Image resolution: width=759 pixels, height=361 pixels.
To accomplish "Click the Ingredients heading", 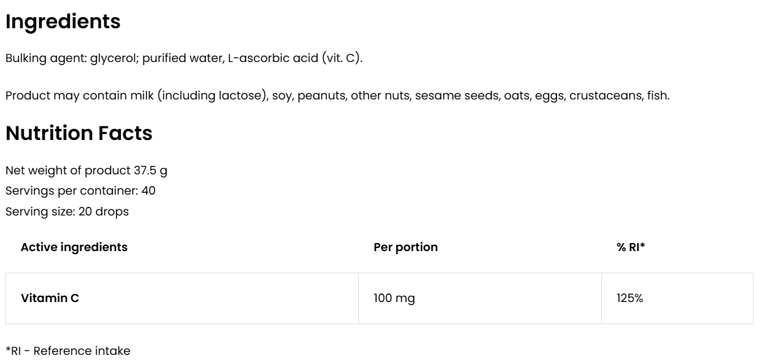I will pos(63,22).
